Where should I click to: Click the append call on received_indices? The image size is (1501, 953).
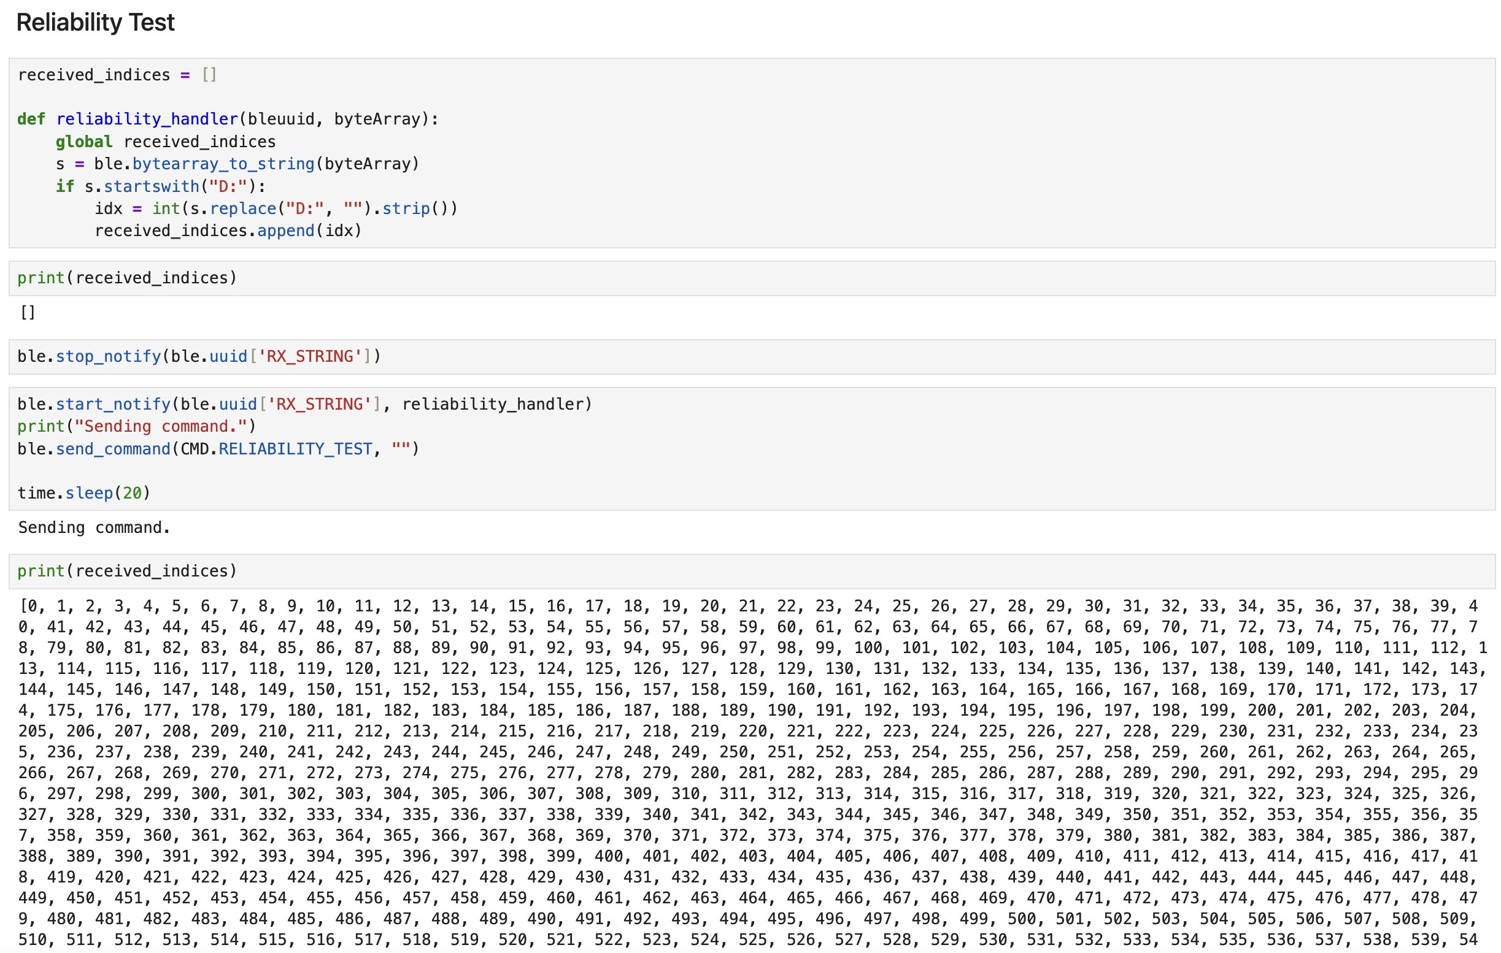point(286,230)
